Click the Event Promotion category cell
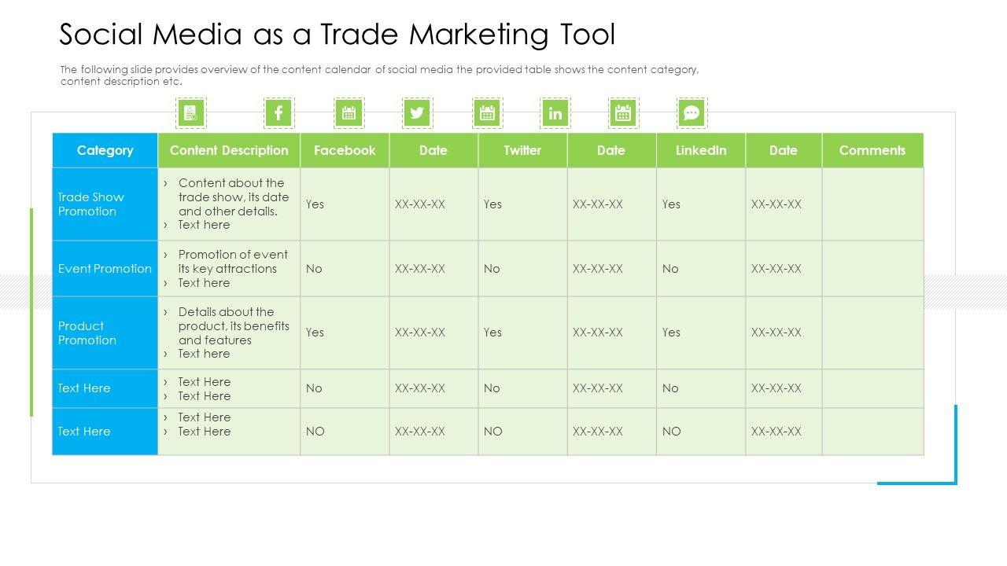This screenshot has height=566, width=1007. click(x=105, y=269)
